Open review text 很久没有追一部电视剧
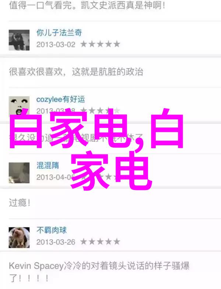Viewport: 221px width, 289px height. pos(76,137)
